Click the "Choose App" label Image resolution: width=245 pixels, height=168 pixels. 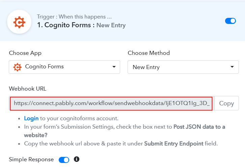(25, 53)
